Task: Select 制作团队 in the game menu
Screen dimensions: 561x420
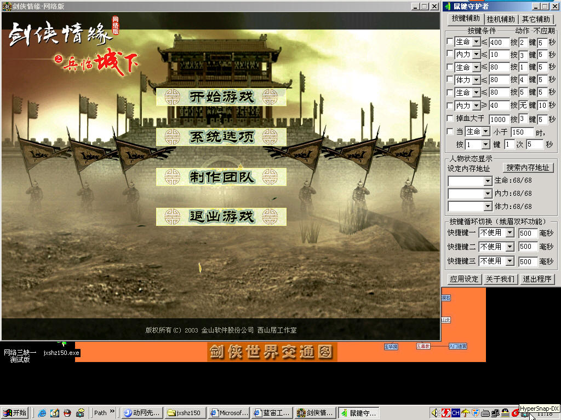Action: (x=221, y=177)
